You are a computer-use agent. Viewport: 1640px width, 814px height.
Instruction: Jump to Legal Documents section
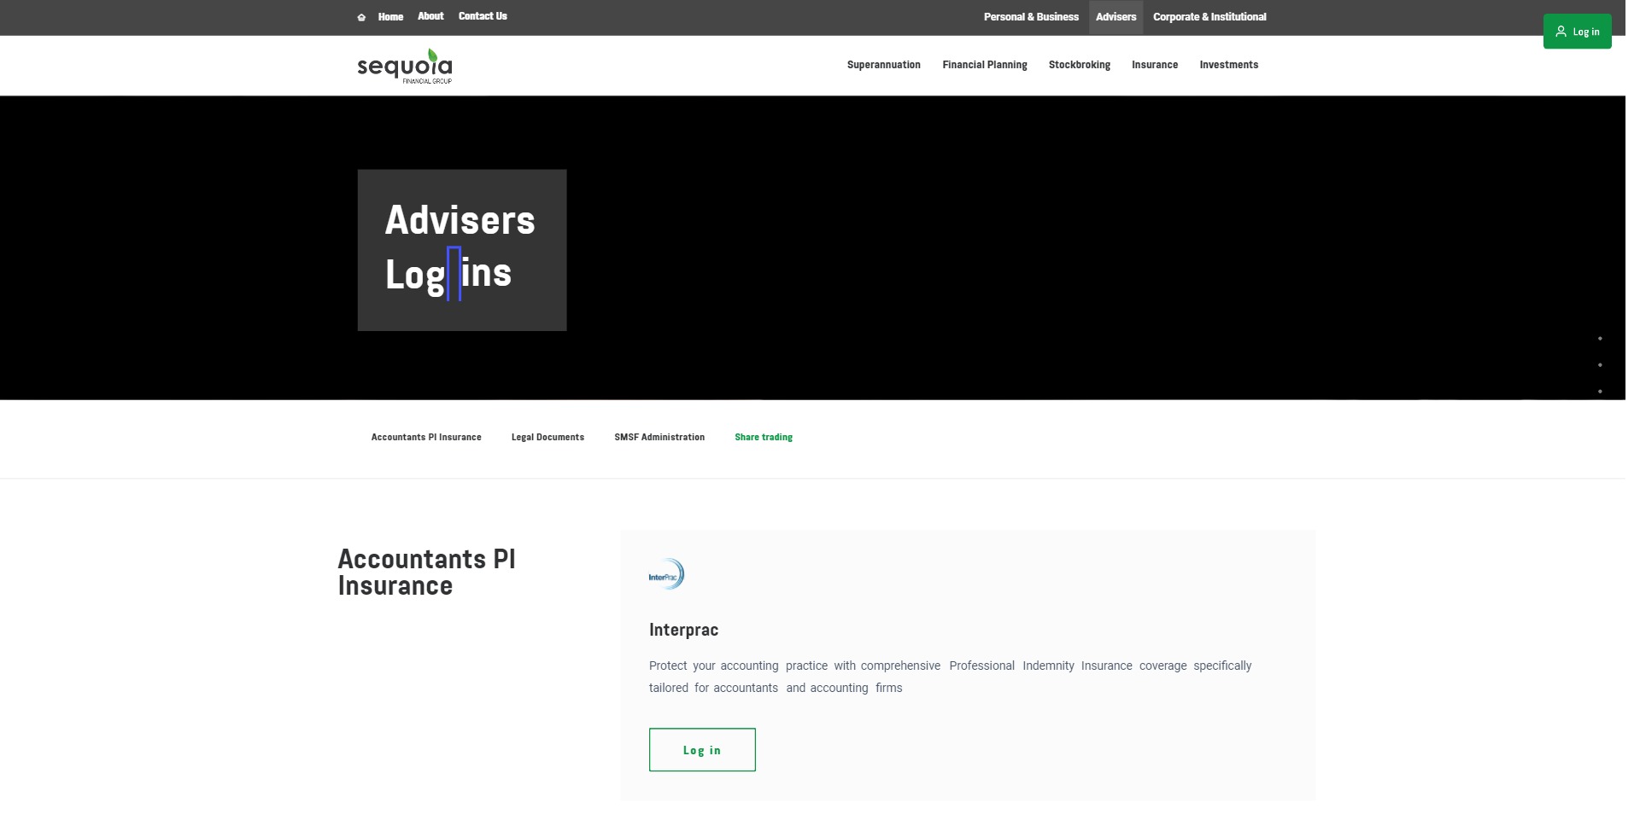[x=548, y=438]
